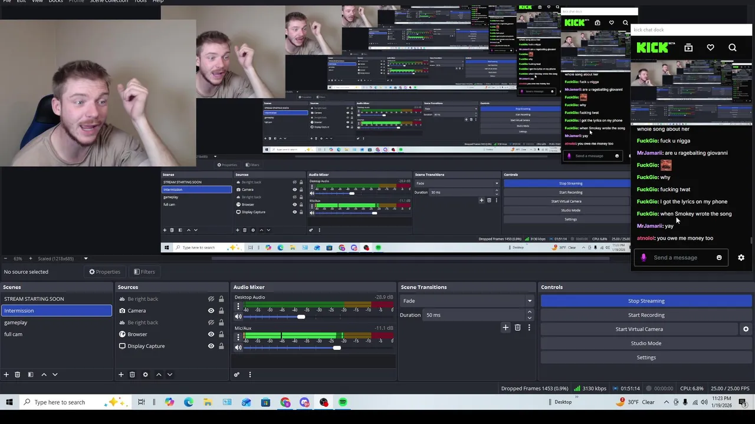Click Start Recording button
The image size is (755, 424).
point(646,315)
